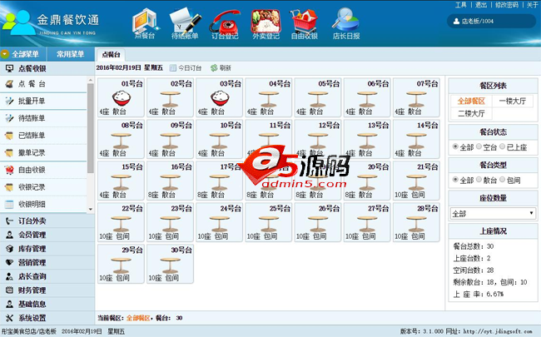The width and height of the screenshot is (541, 337).
Task: Select the 点餐台 content tab
Action: 111,54
